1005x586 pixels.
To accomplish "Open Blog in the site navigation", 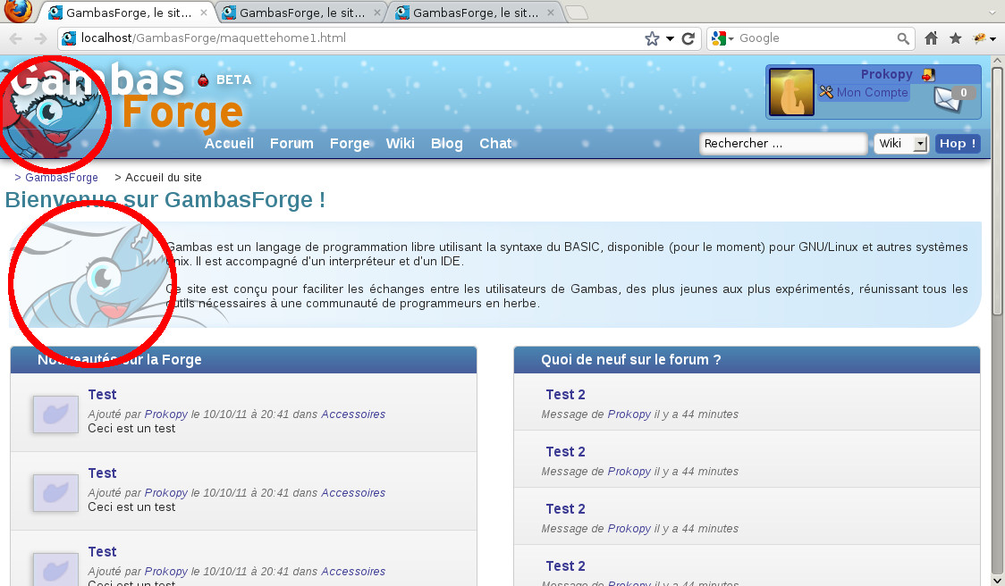I will click(x=447, y=144).
